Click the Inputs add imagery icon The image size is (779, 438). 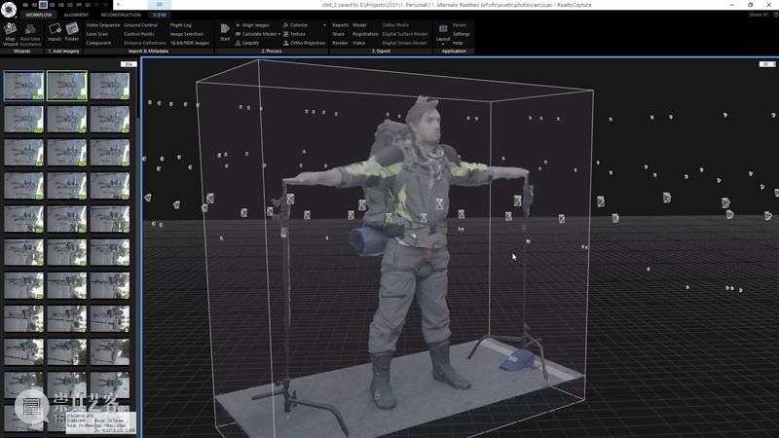coord(55,33)
